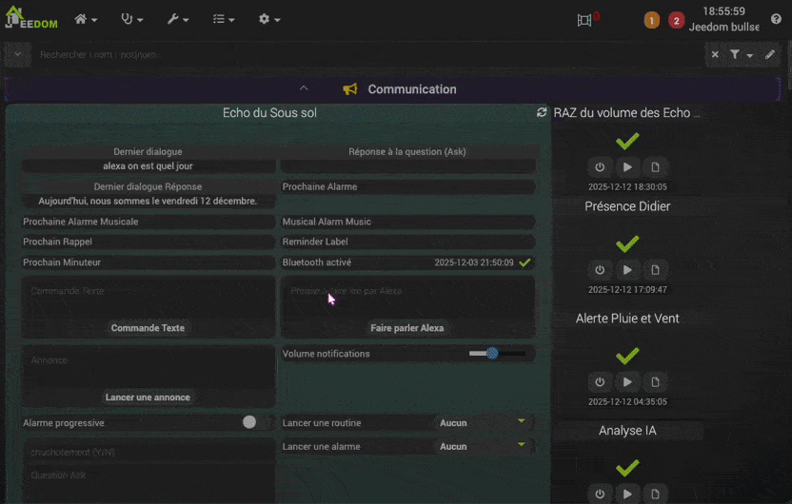
Task: Expand the left search bar toggle arrow
Action: click(18, 54)
